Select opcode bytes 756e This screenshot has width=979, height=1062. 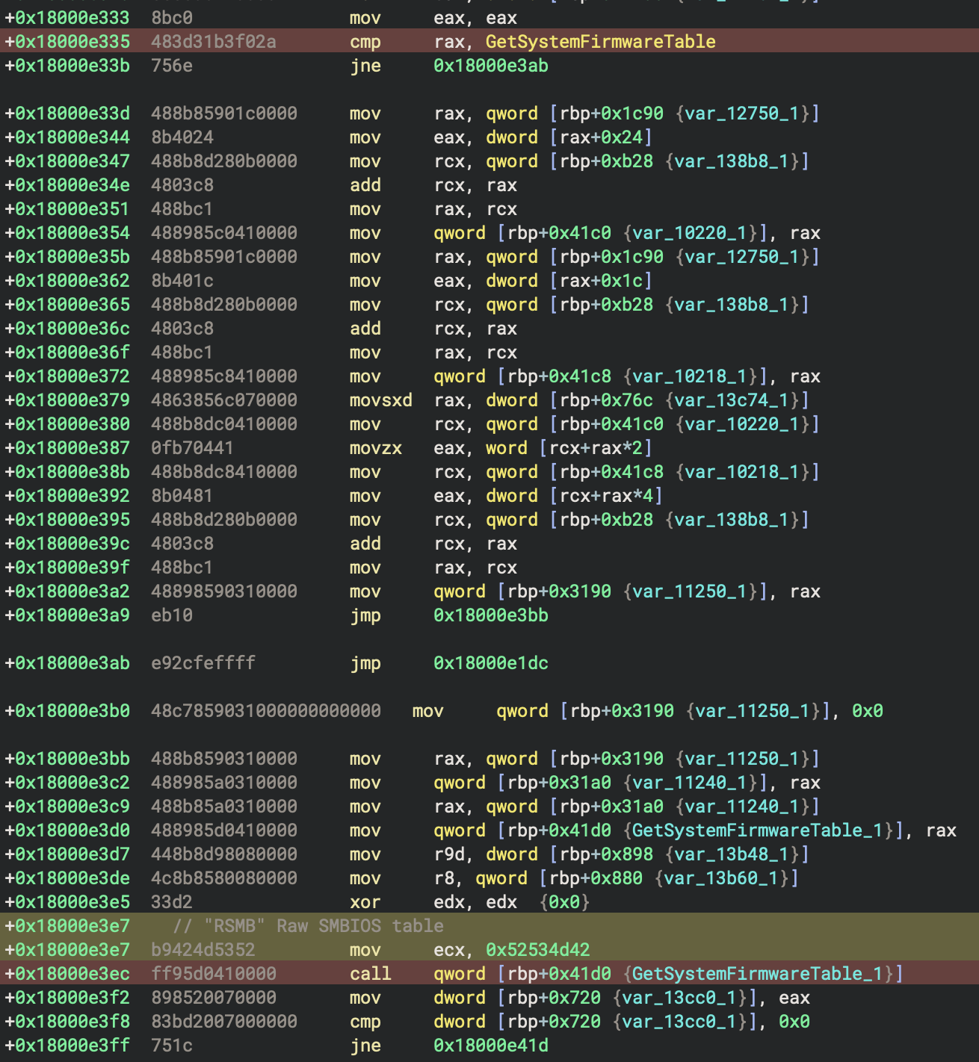172,65
